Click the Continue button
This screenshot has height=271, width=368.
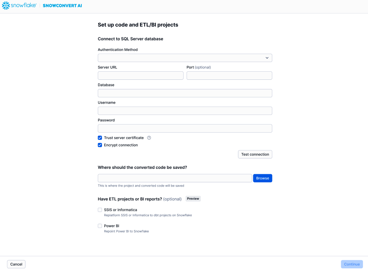(x=351, y=264)
